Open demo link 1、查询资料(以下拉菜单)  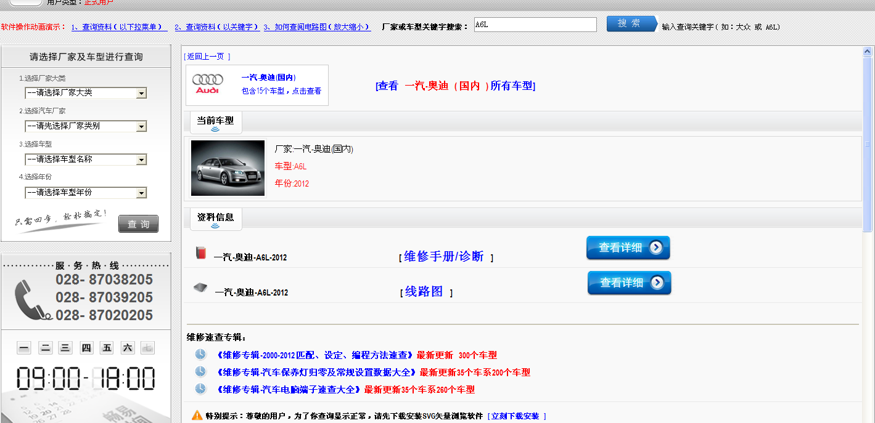[x=119, y=27]
